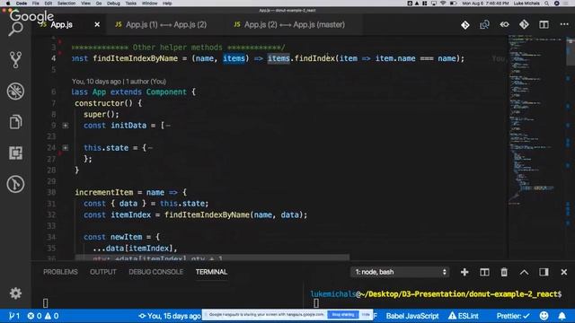This screenshot has width=575, height=323.
Task: Open the DEBUG CONSOLE panel tab
Action: (x=155, y=272)
